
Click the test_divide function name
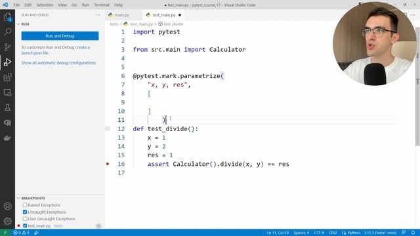coord(167,129)
